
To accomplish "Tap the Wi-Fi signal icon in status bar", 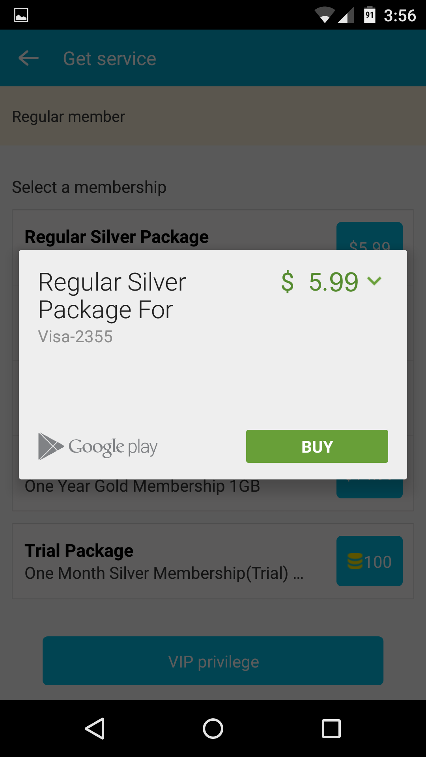I will 324,15.
